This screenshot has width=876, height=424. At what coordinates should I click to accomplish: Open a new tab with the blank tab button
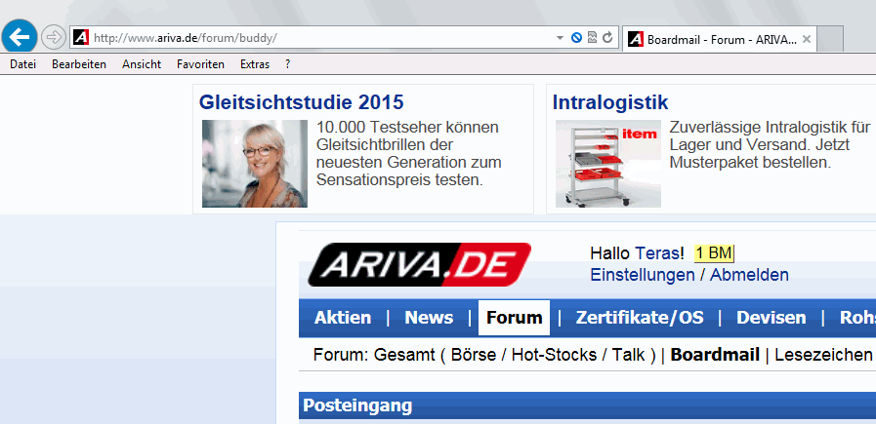(x=830, y=39)
